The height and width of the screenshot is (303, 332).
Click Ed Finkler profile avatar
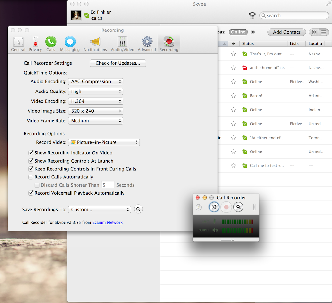[76, 16]
